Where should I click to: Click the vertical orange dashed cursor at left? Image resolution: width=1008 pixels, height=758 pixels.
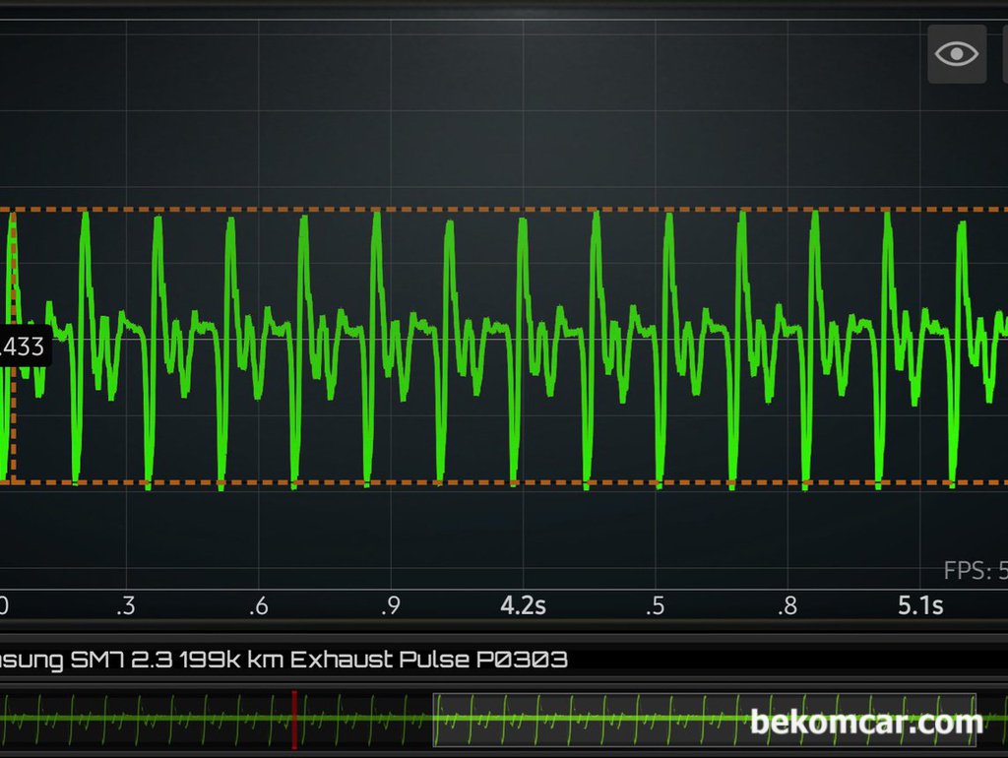coord(14,413)
